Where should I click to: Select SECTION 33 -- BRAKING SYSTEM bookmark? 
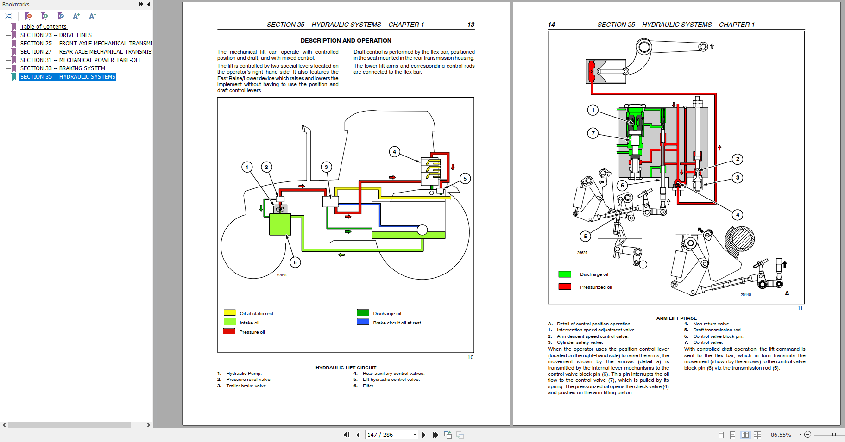click(63, 68)
